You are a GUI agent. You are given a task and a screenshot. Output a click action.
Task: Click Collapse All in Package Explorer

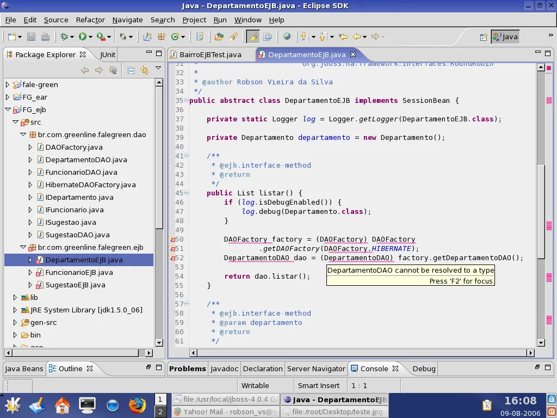pos(131,70)
